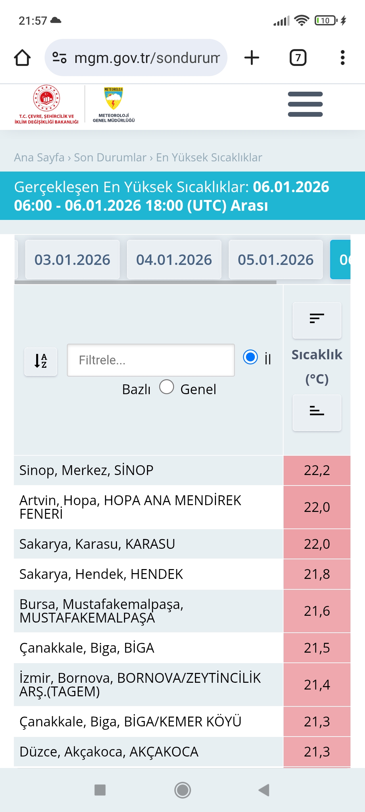Screen dimensions: 365x812
Task: Select the Genel radio option
Action: [167, 387]
